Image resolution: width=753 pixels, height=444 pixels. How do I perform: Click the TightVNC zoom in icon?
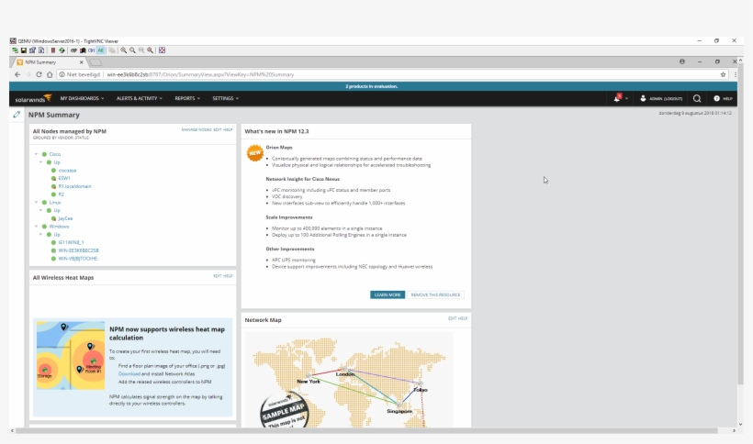[x=123, y=50]
